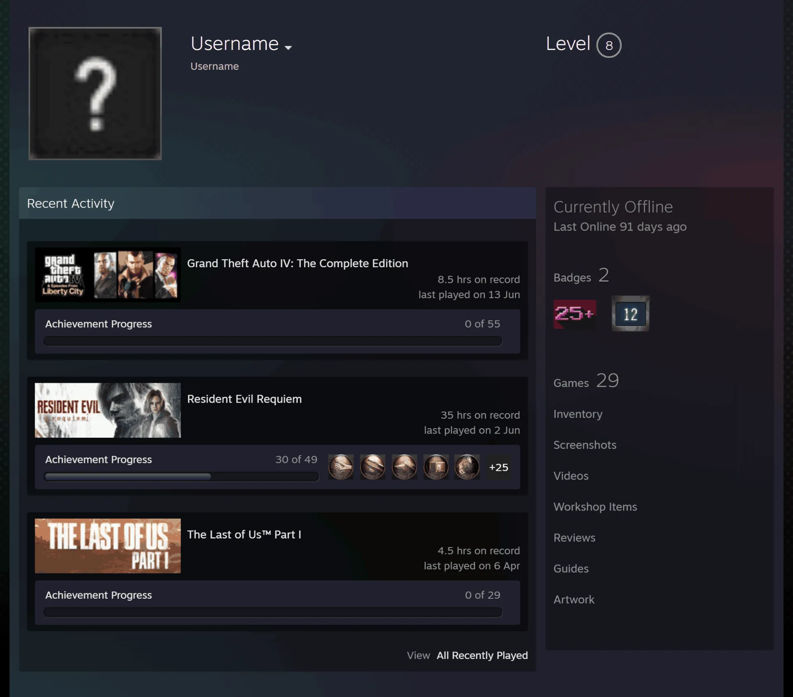This screenshot has height=697, width=793.
Task: Click third Resident Evil achievement icon
Action: [x=404, y=467]
